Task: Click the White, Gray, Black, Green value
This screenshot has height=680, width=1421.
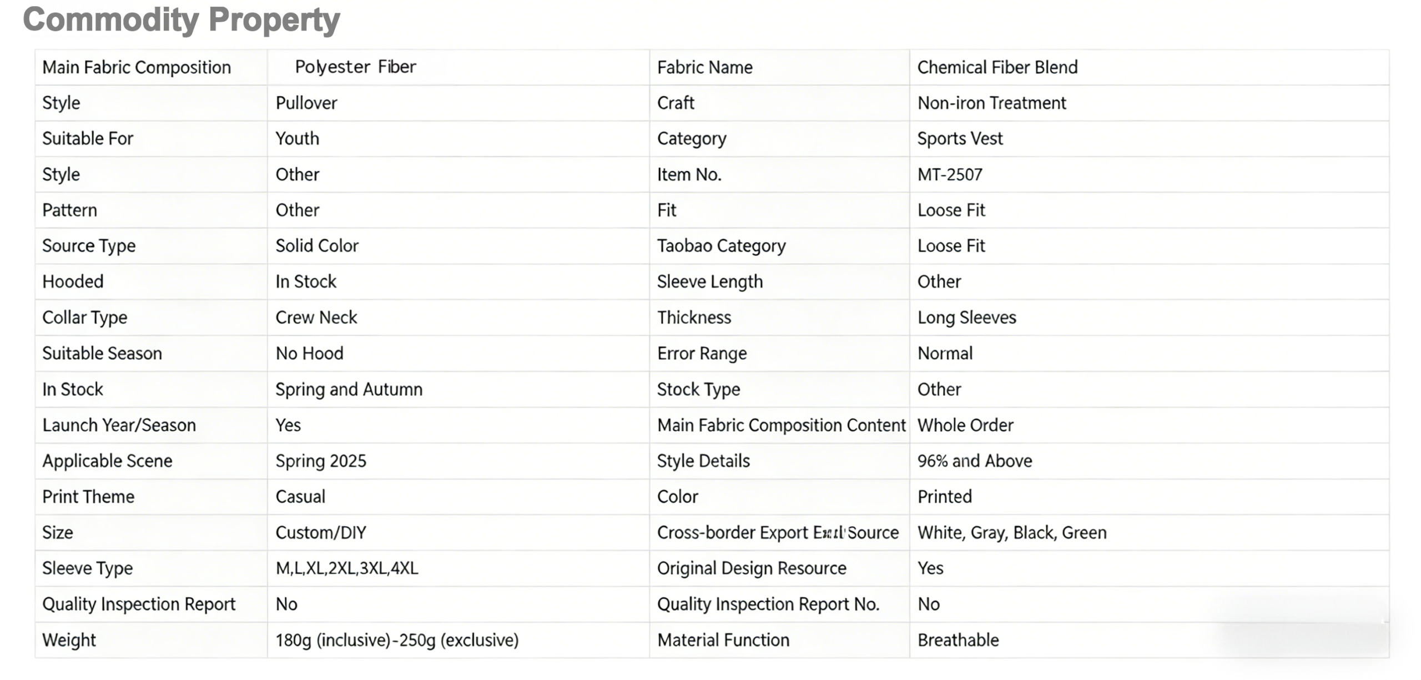Action: click(x=1011, y=533)
